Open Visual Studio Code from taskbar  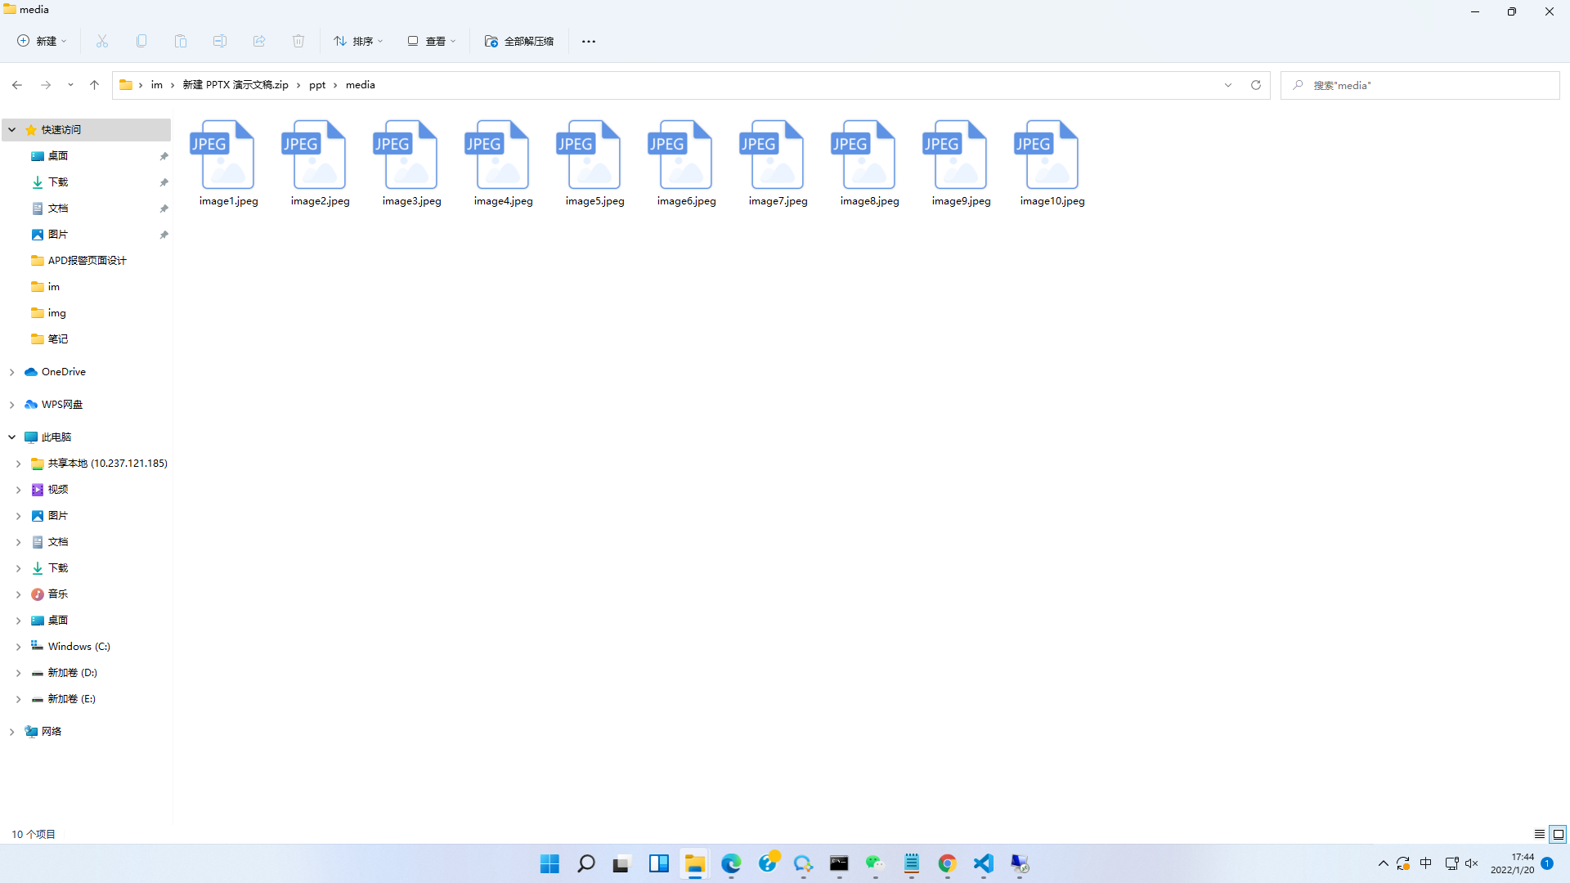(984, 863)
